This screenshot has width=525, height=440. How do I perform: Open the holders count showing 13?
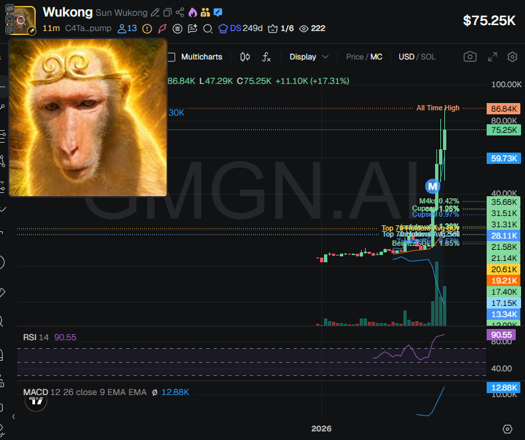click(127, 28)
